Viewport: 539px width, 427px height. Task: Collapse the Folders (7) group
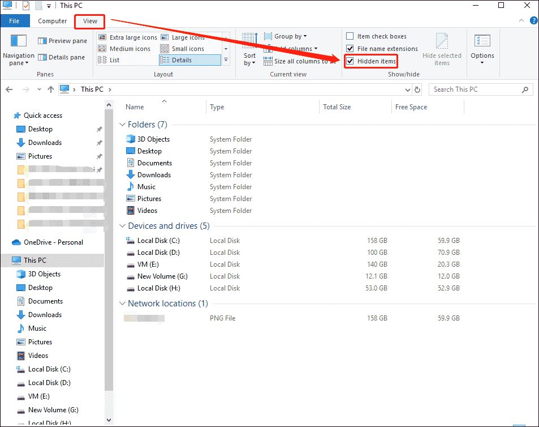coord(122,125)
